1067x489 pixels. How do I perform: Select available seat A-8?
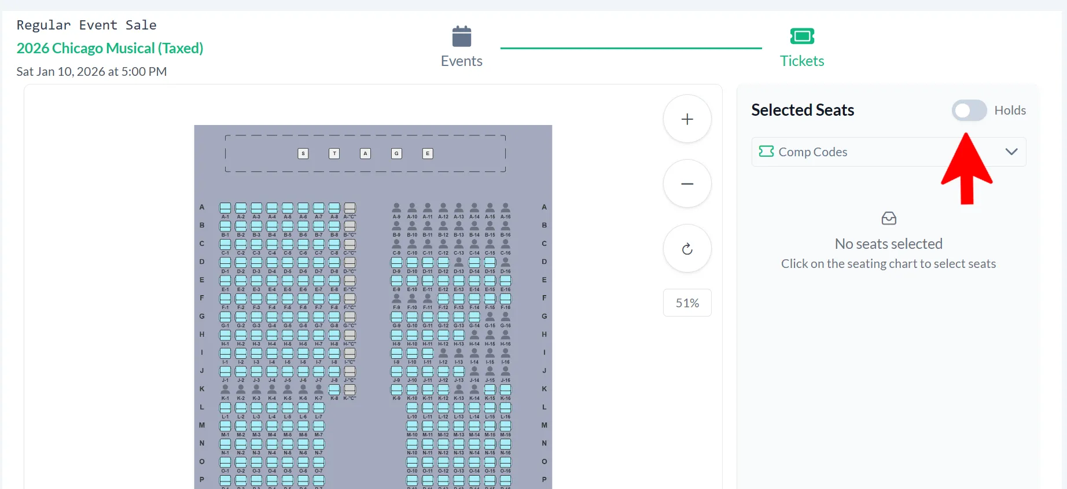tap(334, 208)
